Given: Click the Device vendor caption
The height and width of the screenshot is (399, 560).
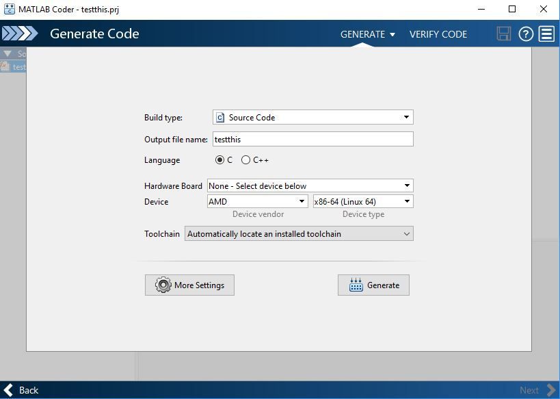Looking at the screenshot, I should pos(258,214).
